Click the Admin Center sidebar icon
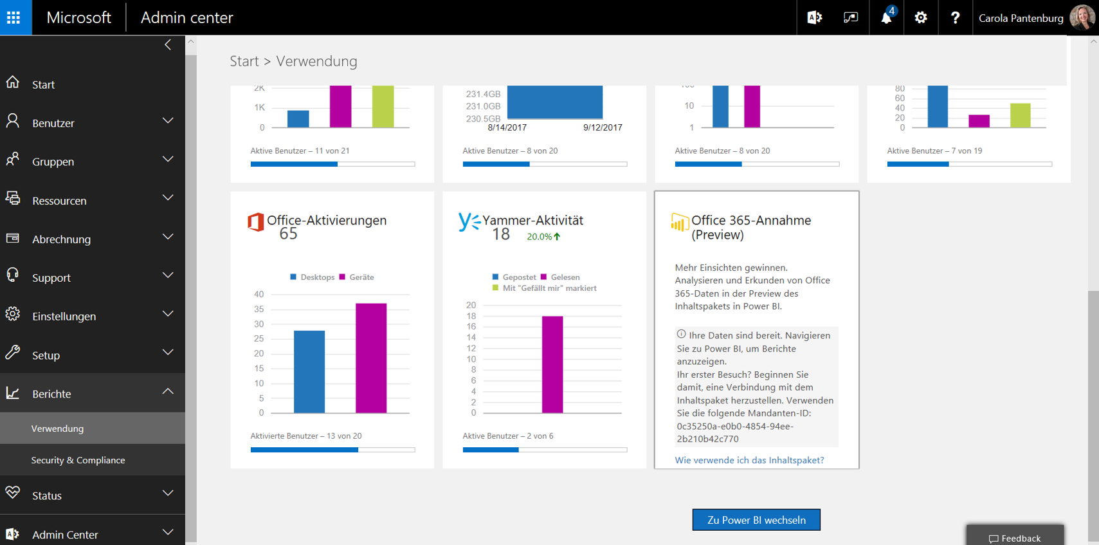The height and width of the screenshot is (545, 1099). pos(13,533)
